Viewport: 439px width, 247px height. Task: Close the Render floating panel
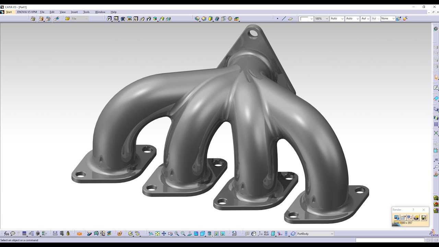coord(424,210)
